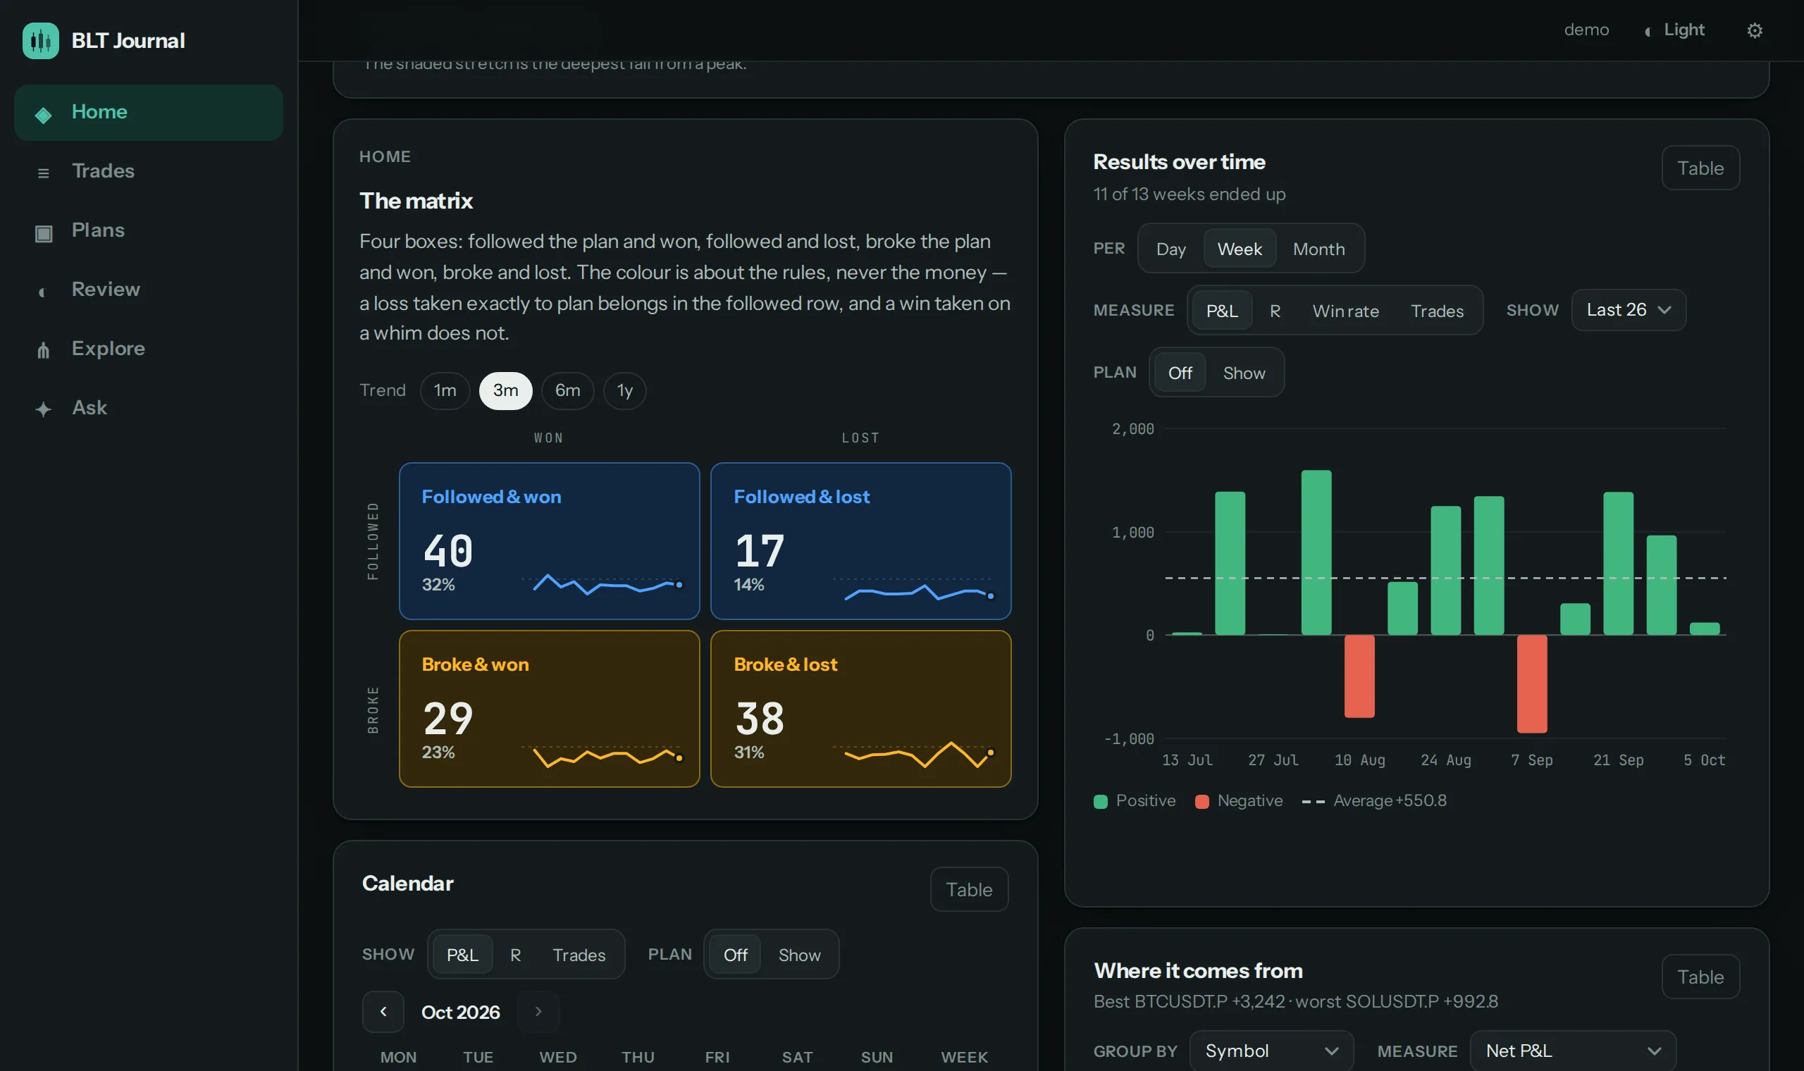
Task: Set Results per Month
Action: 1318,249
